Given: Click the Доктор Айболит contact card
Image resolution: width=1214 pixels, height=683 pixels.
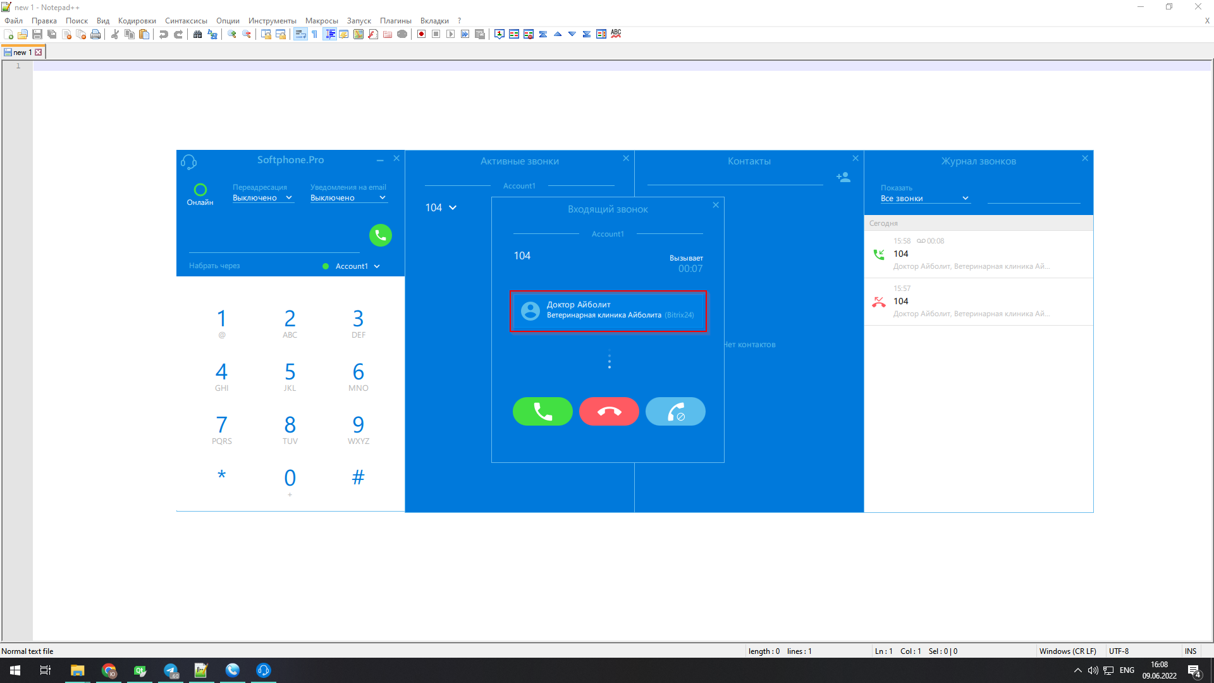Looking at the screenshot, I should (608, 310).
